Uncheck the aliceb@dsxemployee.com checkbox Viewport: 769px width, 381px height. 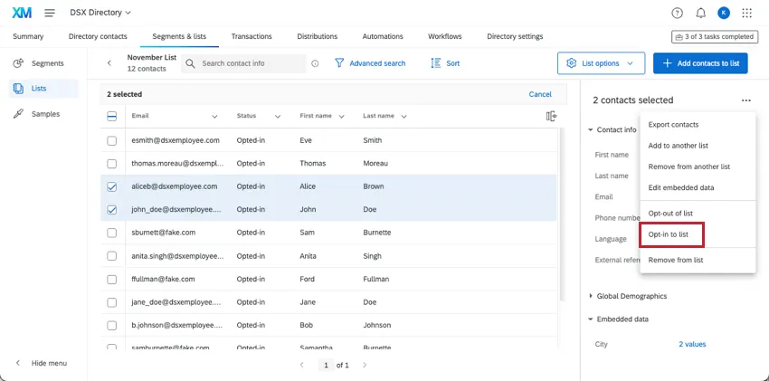[x=112, y=186]
